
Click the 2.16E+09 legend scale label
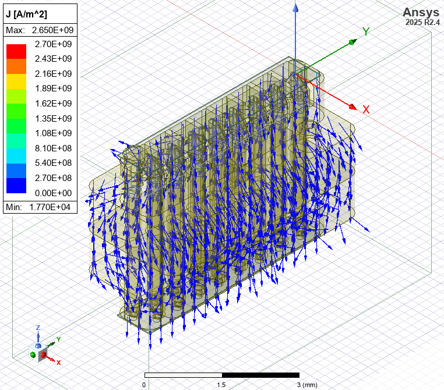[53, 74]
